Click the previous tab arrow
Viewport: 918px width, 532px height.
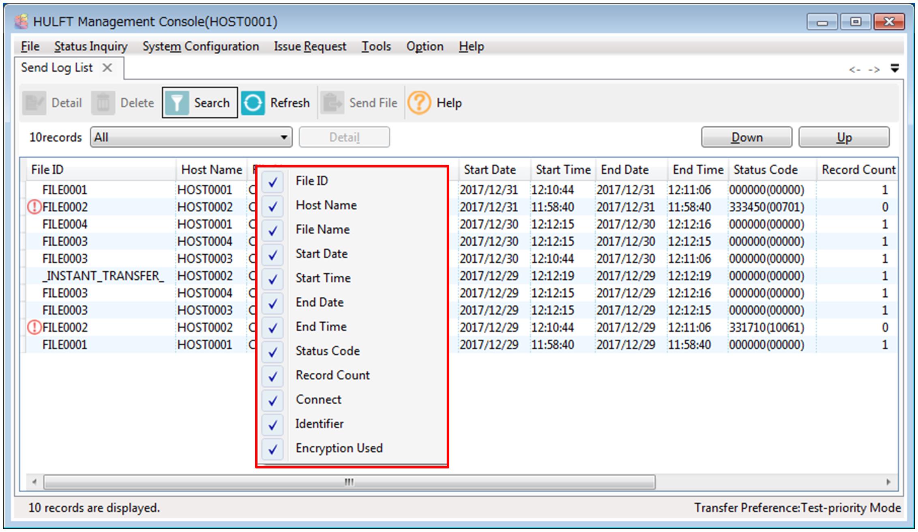855,70
